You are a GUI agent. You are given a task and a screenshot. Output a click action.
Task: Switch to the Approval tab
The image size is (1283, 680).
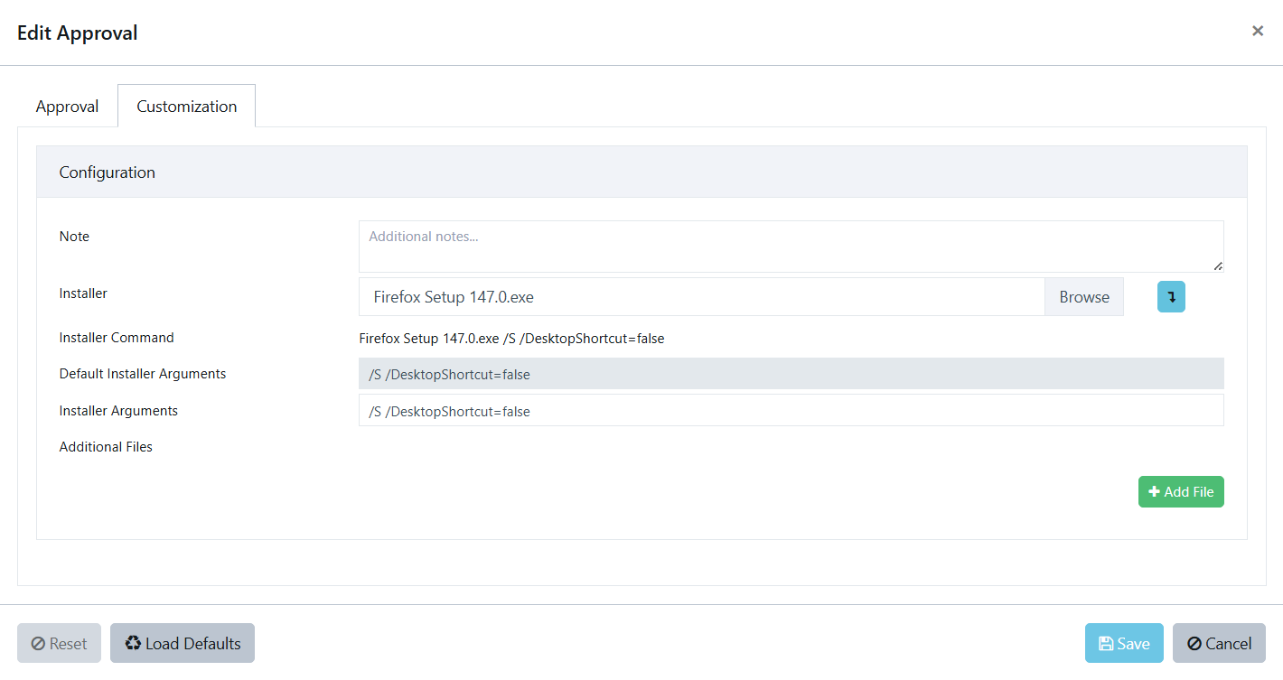[67, 107]
